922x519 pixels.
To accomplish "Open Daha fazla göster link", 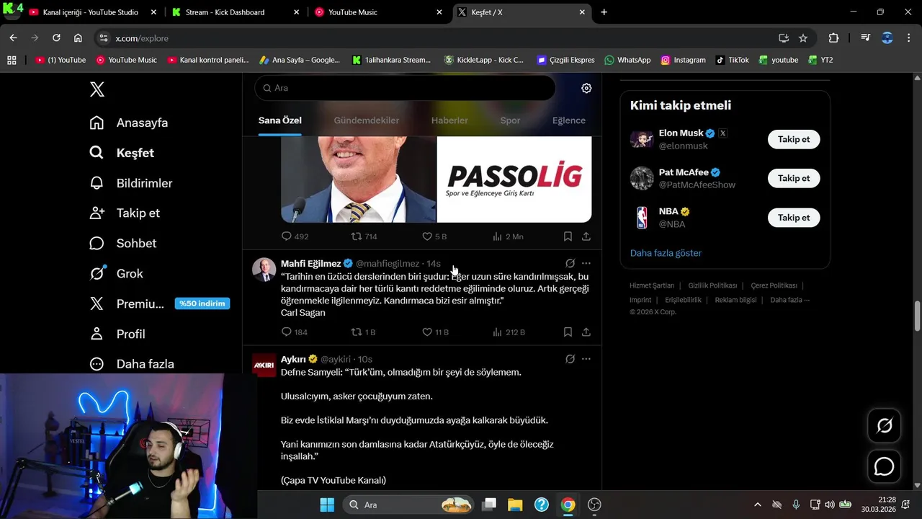I will click(x=666, y=253).
